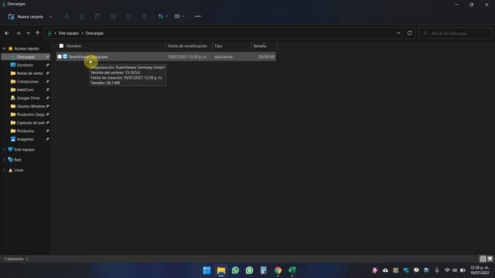The width and height of the screenshot is (495, 278).
Task: Sort by Tipo column header
Action: tap(218, 46)
